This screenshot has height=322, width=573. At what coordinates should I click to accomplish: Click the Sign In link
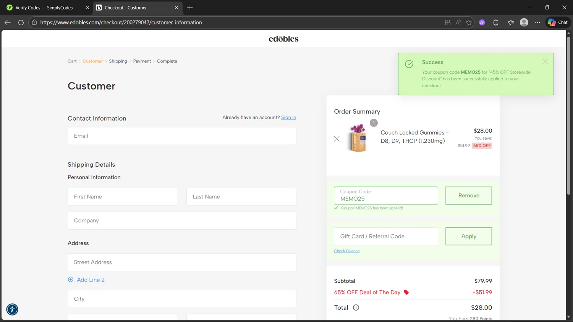(x=289, y=118)
